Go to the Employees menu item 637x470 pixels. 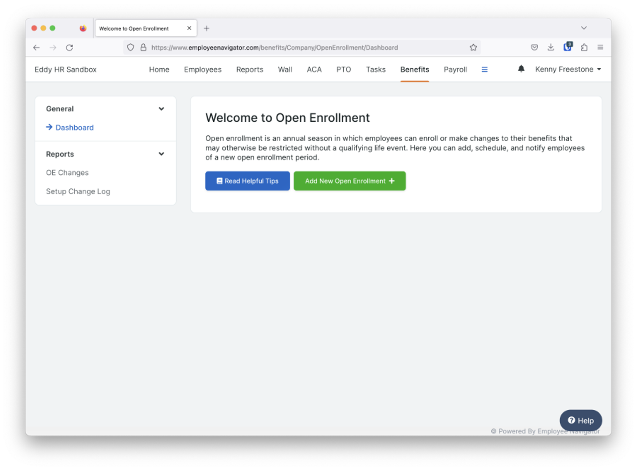click(202, 70)
